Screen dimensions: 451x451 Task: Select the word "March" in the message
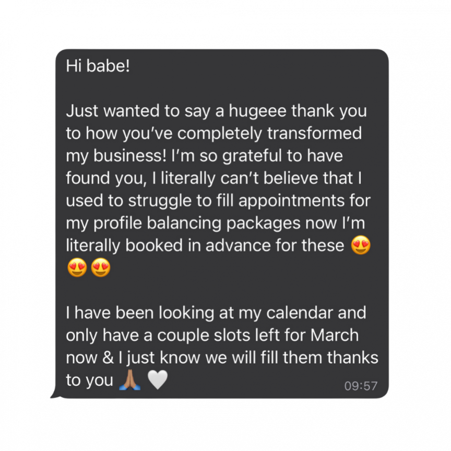pos(334,335)
